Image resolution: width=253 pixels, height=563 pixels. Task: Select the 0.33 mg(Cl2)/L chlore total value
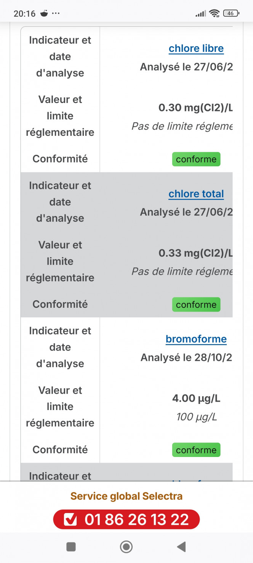tap(195, 253)
